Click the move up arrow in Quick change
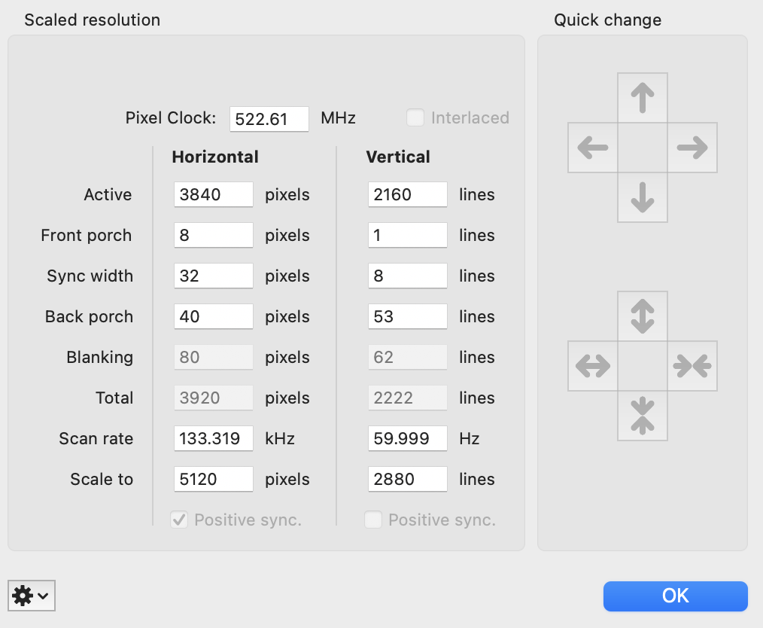This screenshot has height=628, width=763. coord(642,98)
